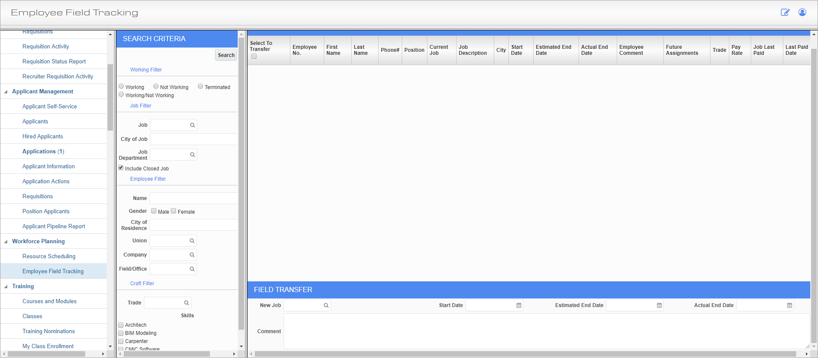Open the user profile icon
The image size is (818, 358).
pos(802,12)
